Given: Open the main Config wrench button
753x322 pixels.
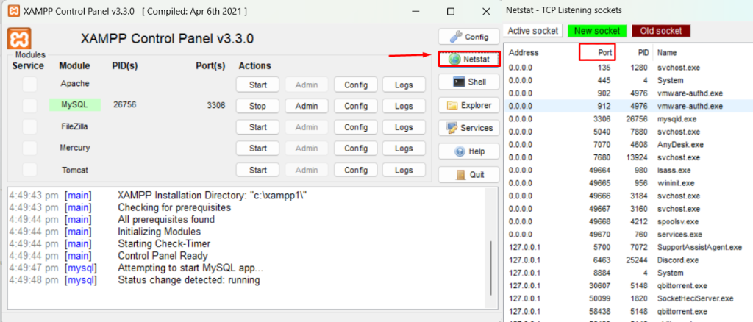Looking at the screenshot, I should pos(468,37).
